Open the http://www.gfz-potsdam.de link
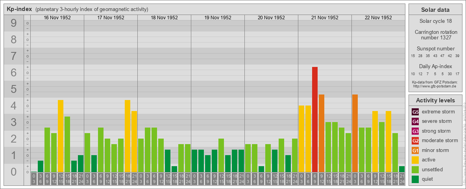Image resolution: width=466 pixels, height=189 pixels. 435,86
